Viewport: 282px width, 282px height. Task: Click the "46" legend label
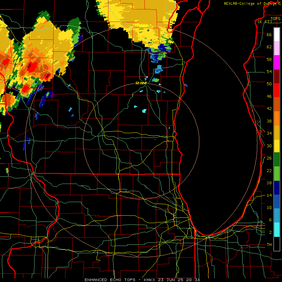click(269, 97)
